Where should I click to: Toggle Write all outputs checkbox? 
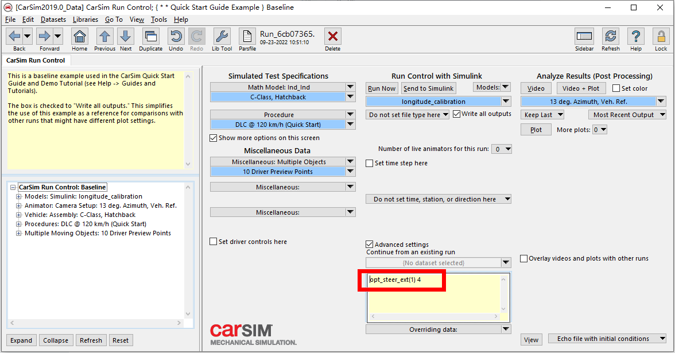[457, 114]
